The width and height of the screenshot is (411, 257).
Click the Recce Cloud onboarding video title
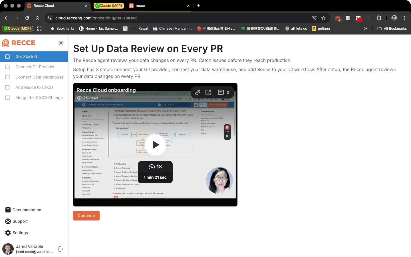pyautogui.click(x=106, y=90)
